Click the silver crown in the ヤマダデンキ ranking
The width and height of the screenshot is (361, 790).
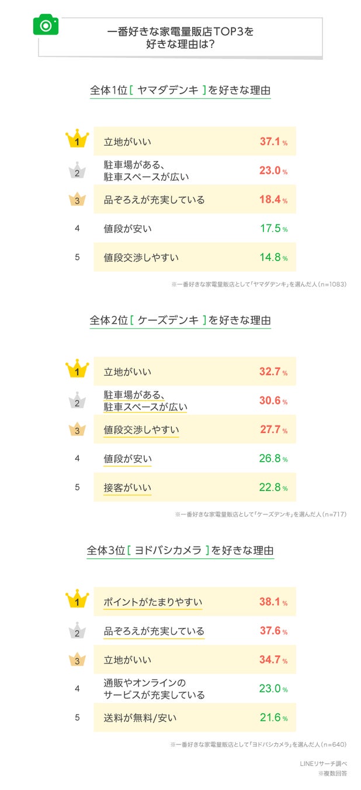tap(77, 171)
